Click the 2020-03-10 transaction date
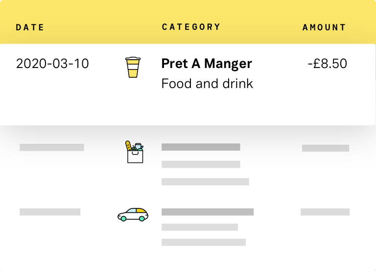The image size is (376, 271). pyautogui.click(x=52, y=64)
